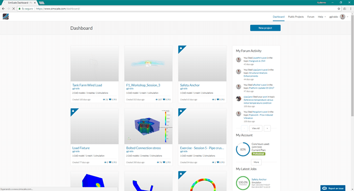This screenshot has width=354, height=191.
Task: Click the Dashboard page heading
Action: [x=81, y=28]
